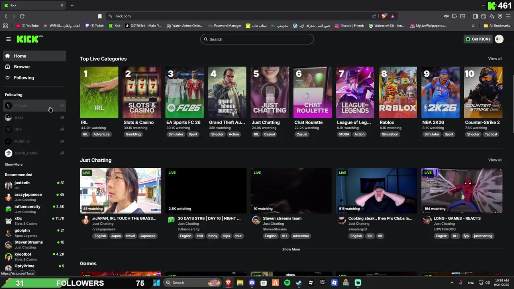The image size is (514, 289).
Task: Click the Windows Start button
Action: coord(157,283)
